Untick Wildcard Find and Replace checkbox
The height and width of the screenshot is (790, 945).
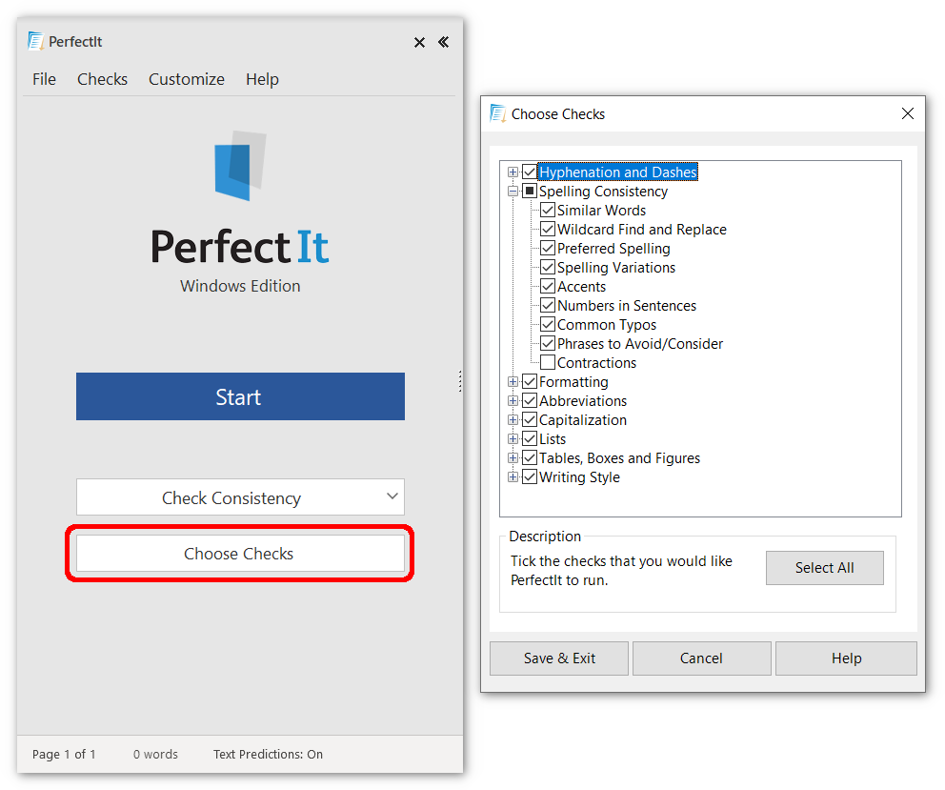point(548,229)
